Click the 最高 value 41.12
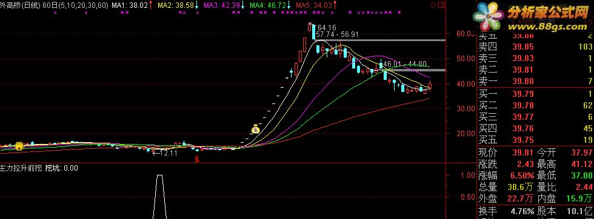The image size is (594, 219). point(582,165)
